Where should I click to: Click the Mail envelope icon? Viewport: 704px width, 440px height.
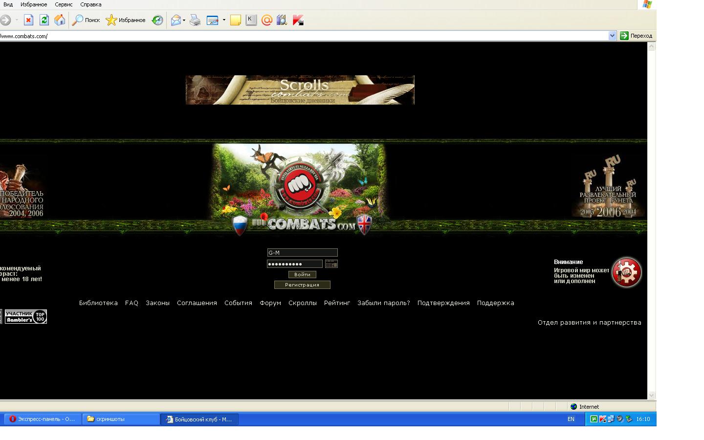coord(176,20)
